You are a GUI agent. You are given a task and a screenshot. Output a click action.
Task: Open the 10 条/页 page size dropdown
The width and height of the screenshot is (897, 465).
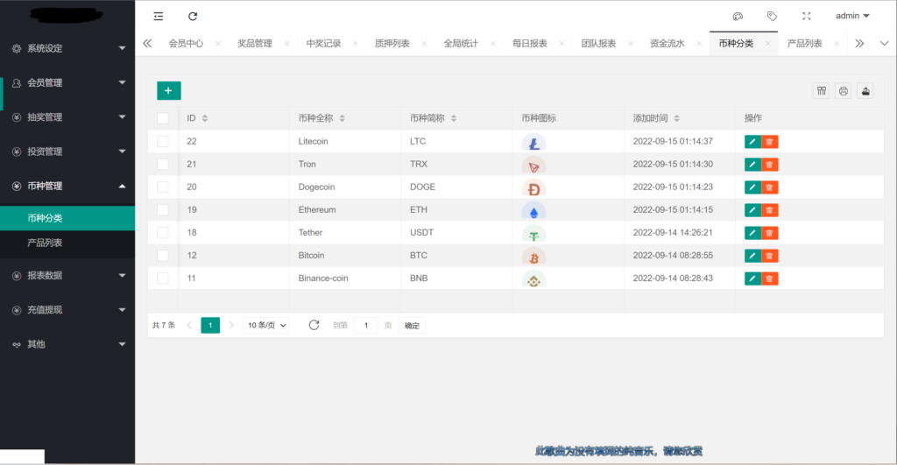tap(265, 325)
